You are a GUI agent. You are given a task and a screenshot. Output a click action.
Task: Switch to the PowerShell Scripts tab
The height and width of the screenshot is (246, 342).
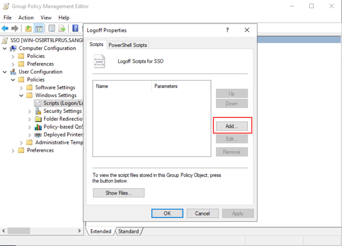click(128, 45)
